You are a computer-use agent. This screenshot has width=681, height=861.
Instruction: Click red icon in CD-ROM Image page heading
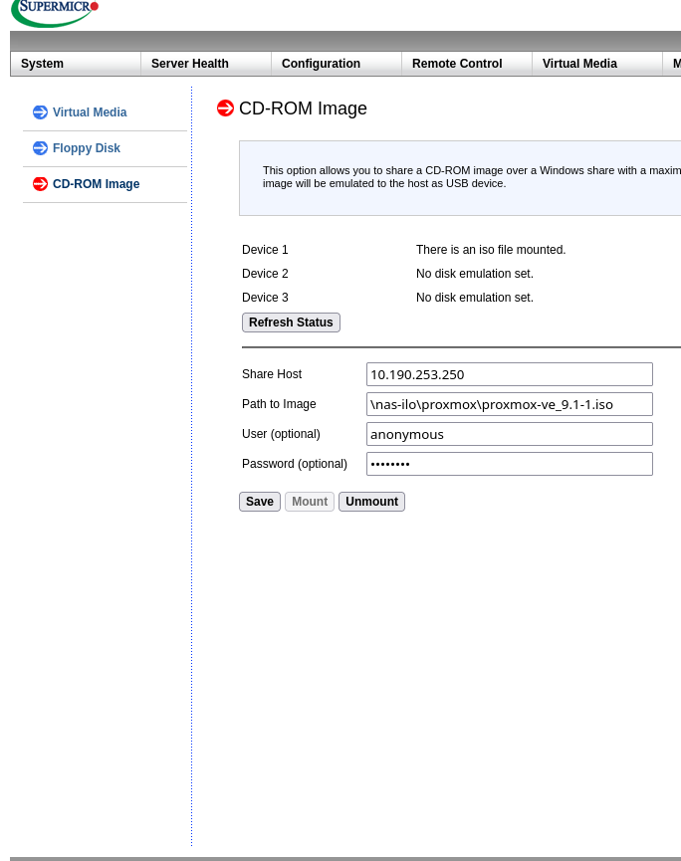click(x=225, y=108)
